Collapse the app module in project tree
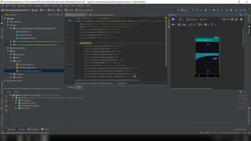Viewport: 251px width, 141px height. (5, 18)
